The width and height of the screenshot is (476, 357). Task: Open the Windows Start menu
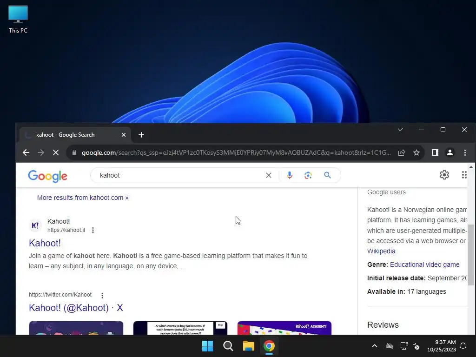point(208,346)
